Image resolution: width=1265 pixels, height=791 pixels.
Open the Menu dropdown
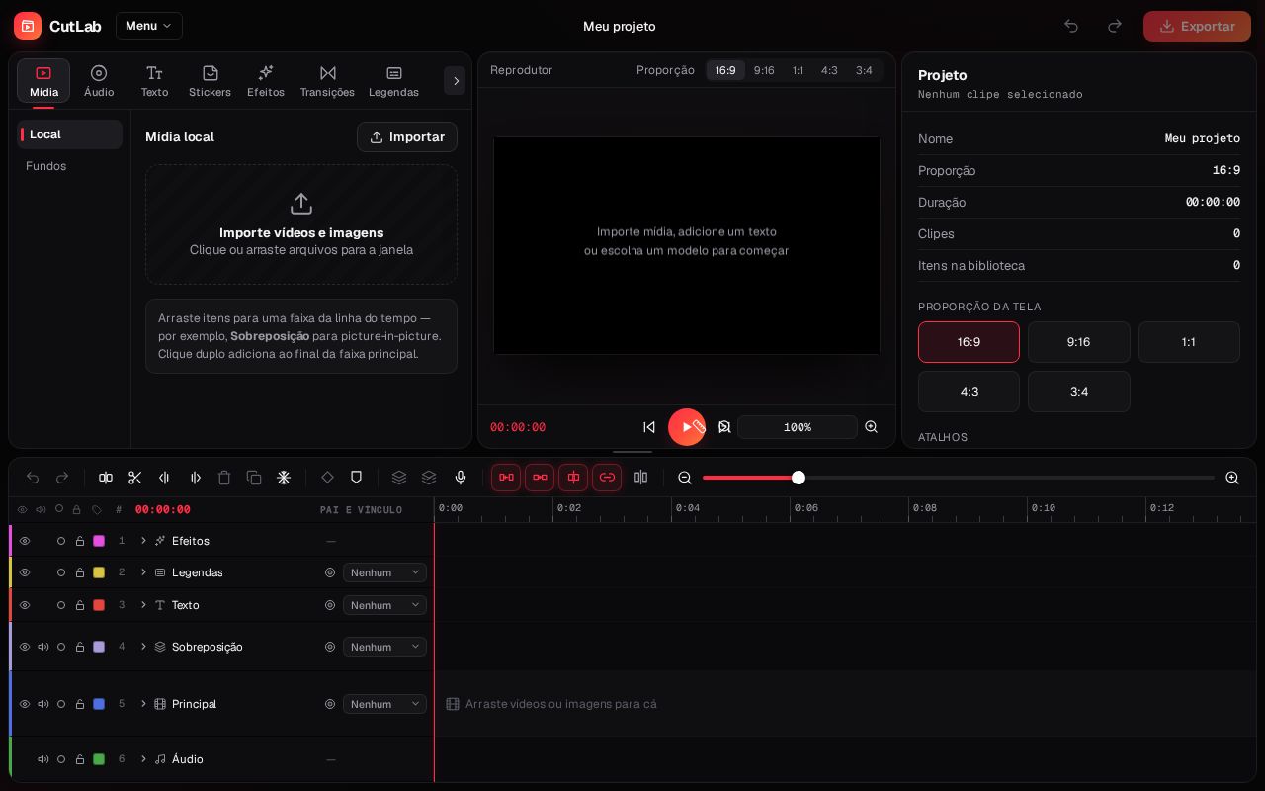[149, 26]
